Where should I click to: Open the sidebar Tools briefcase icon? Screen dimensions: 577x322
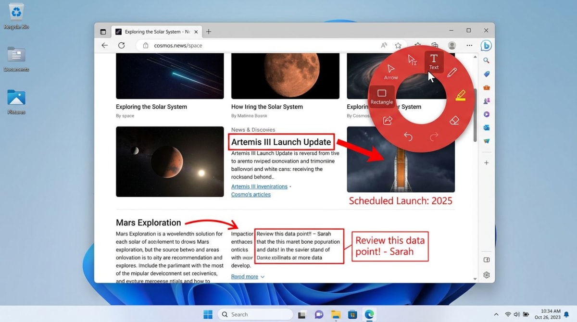point(487,87)
